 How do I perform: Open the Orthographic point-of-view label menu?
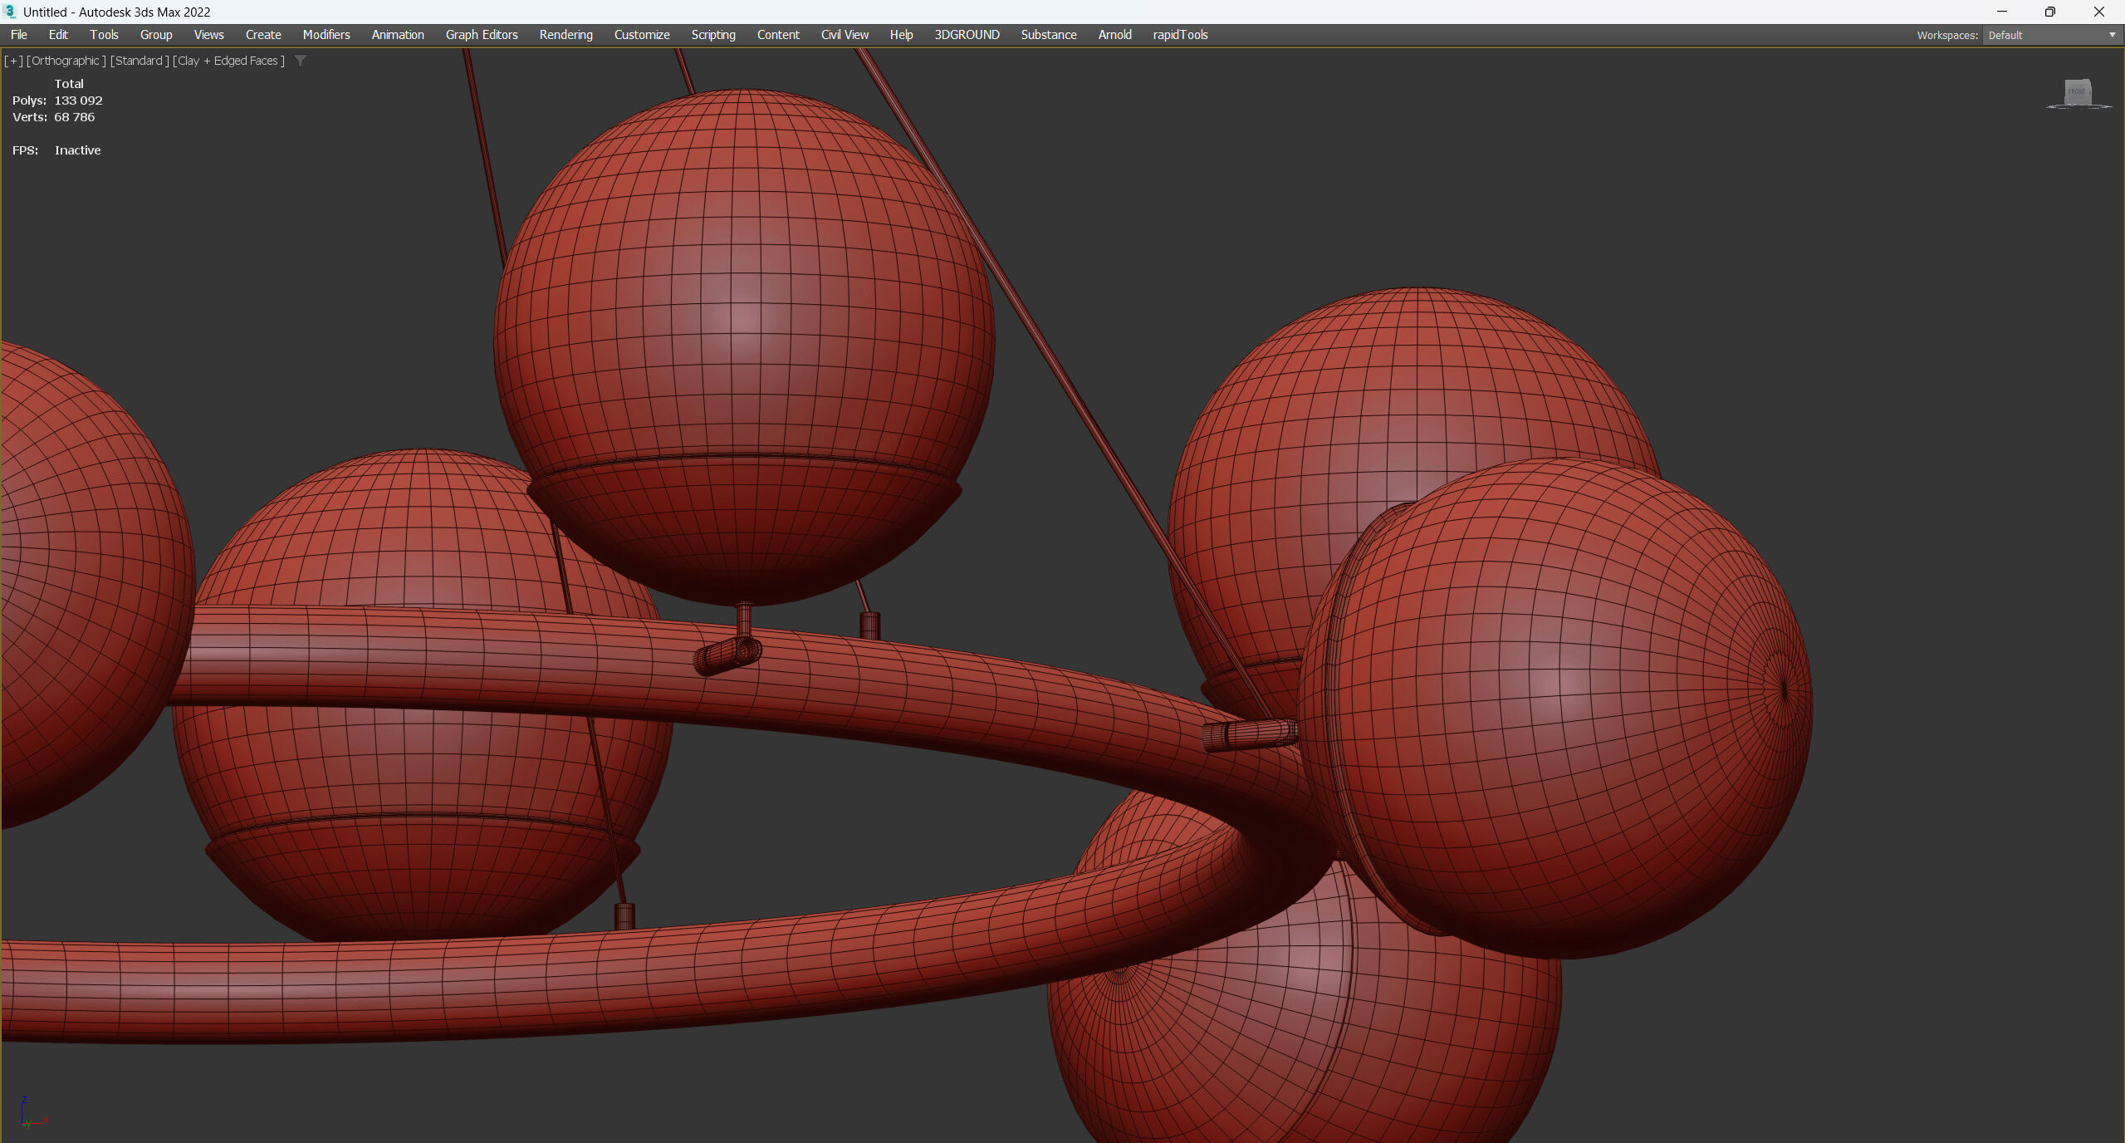click(66, 61)
